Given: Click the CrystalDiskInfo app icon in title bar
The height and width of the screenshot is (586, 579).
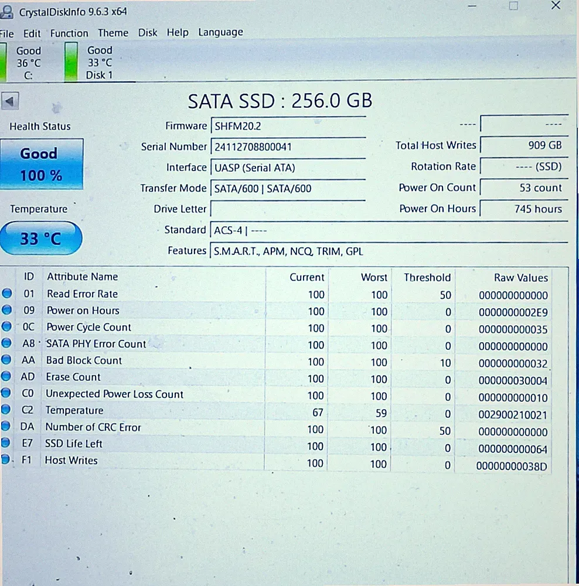Looking at the screenshot, I should tap(6, 12).
